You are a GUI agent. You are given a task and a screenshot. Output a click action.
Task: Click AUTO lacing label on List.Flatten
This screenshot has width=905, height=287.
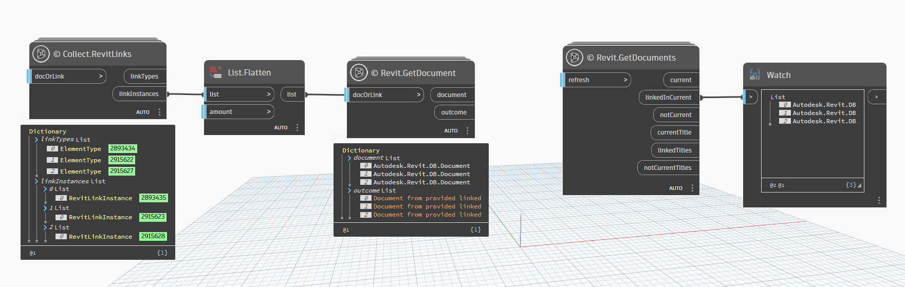click(281, 127)
